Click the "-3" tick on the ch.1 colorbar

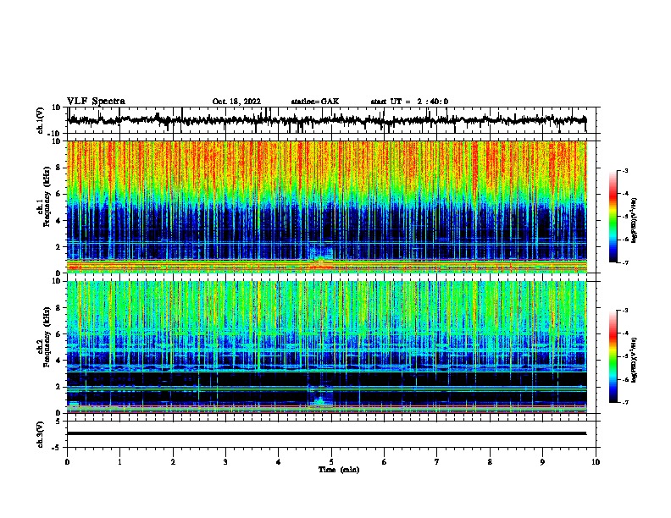pyautogui.click(x=625, y=170)
